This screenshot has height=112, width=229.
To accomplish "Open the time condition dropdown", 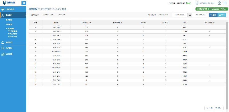I will click(164, 15).
